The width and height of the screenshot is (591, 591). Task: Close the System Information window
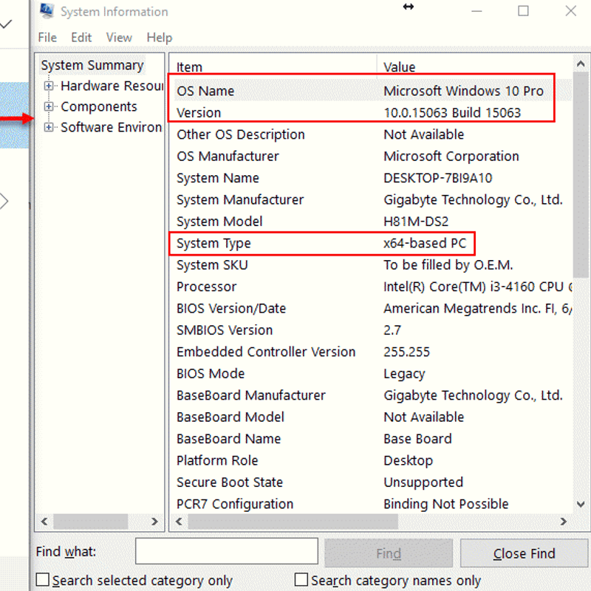tap(570, 11)
